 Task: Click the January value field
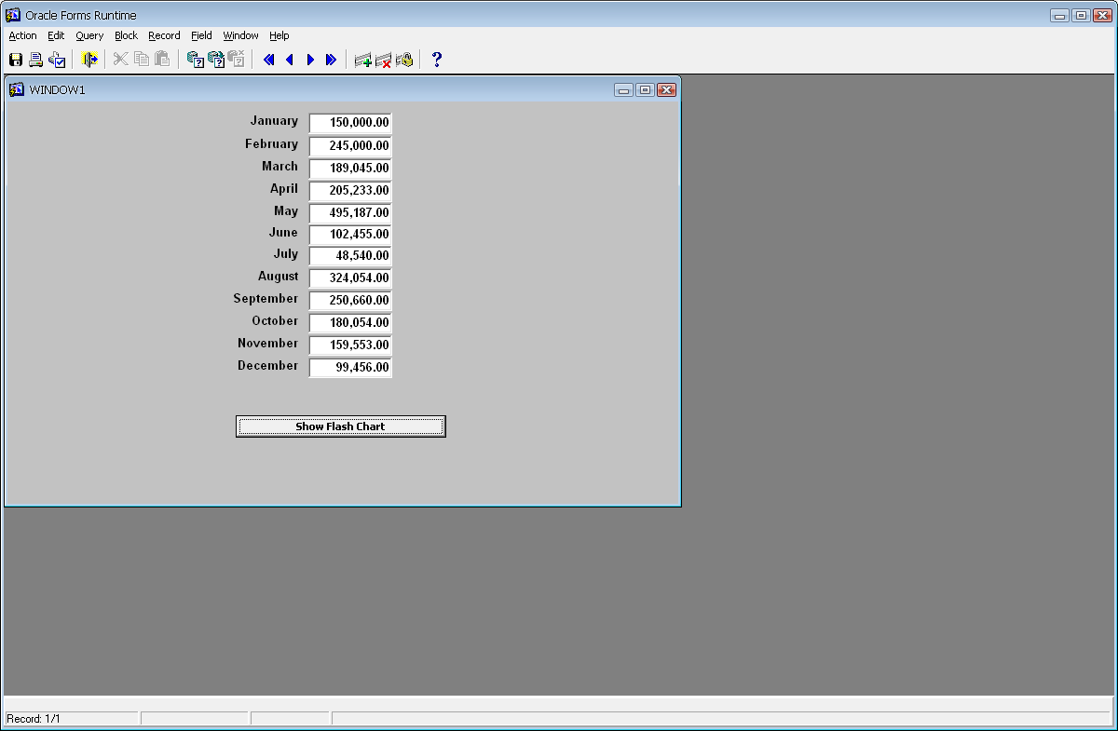coord(350,123)
